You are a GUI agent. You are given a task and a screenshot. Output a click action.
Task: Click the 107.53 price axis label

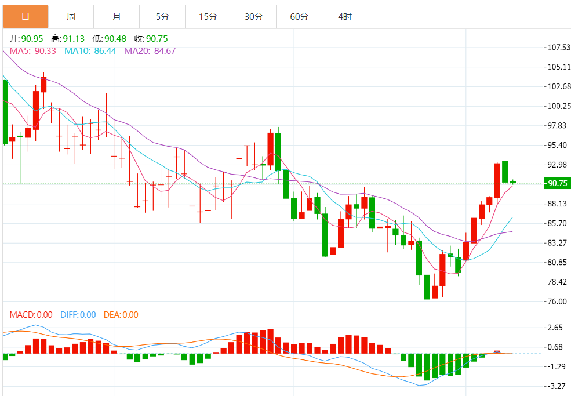(x=559, y=48)
